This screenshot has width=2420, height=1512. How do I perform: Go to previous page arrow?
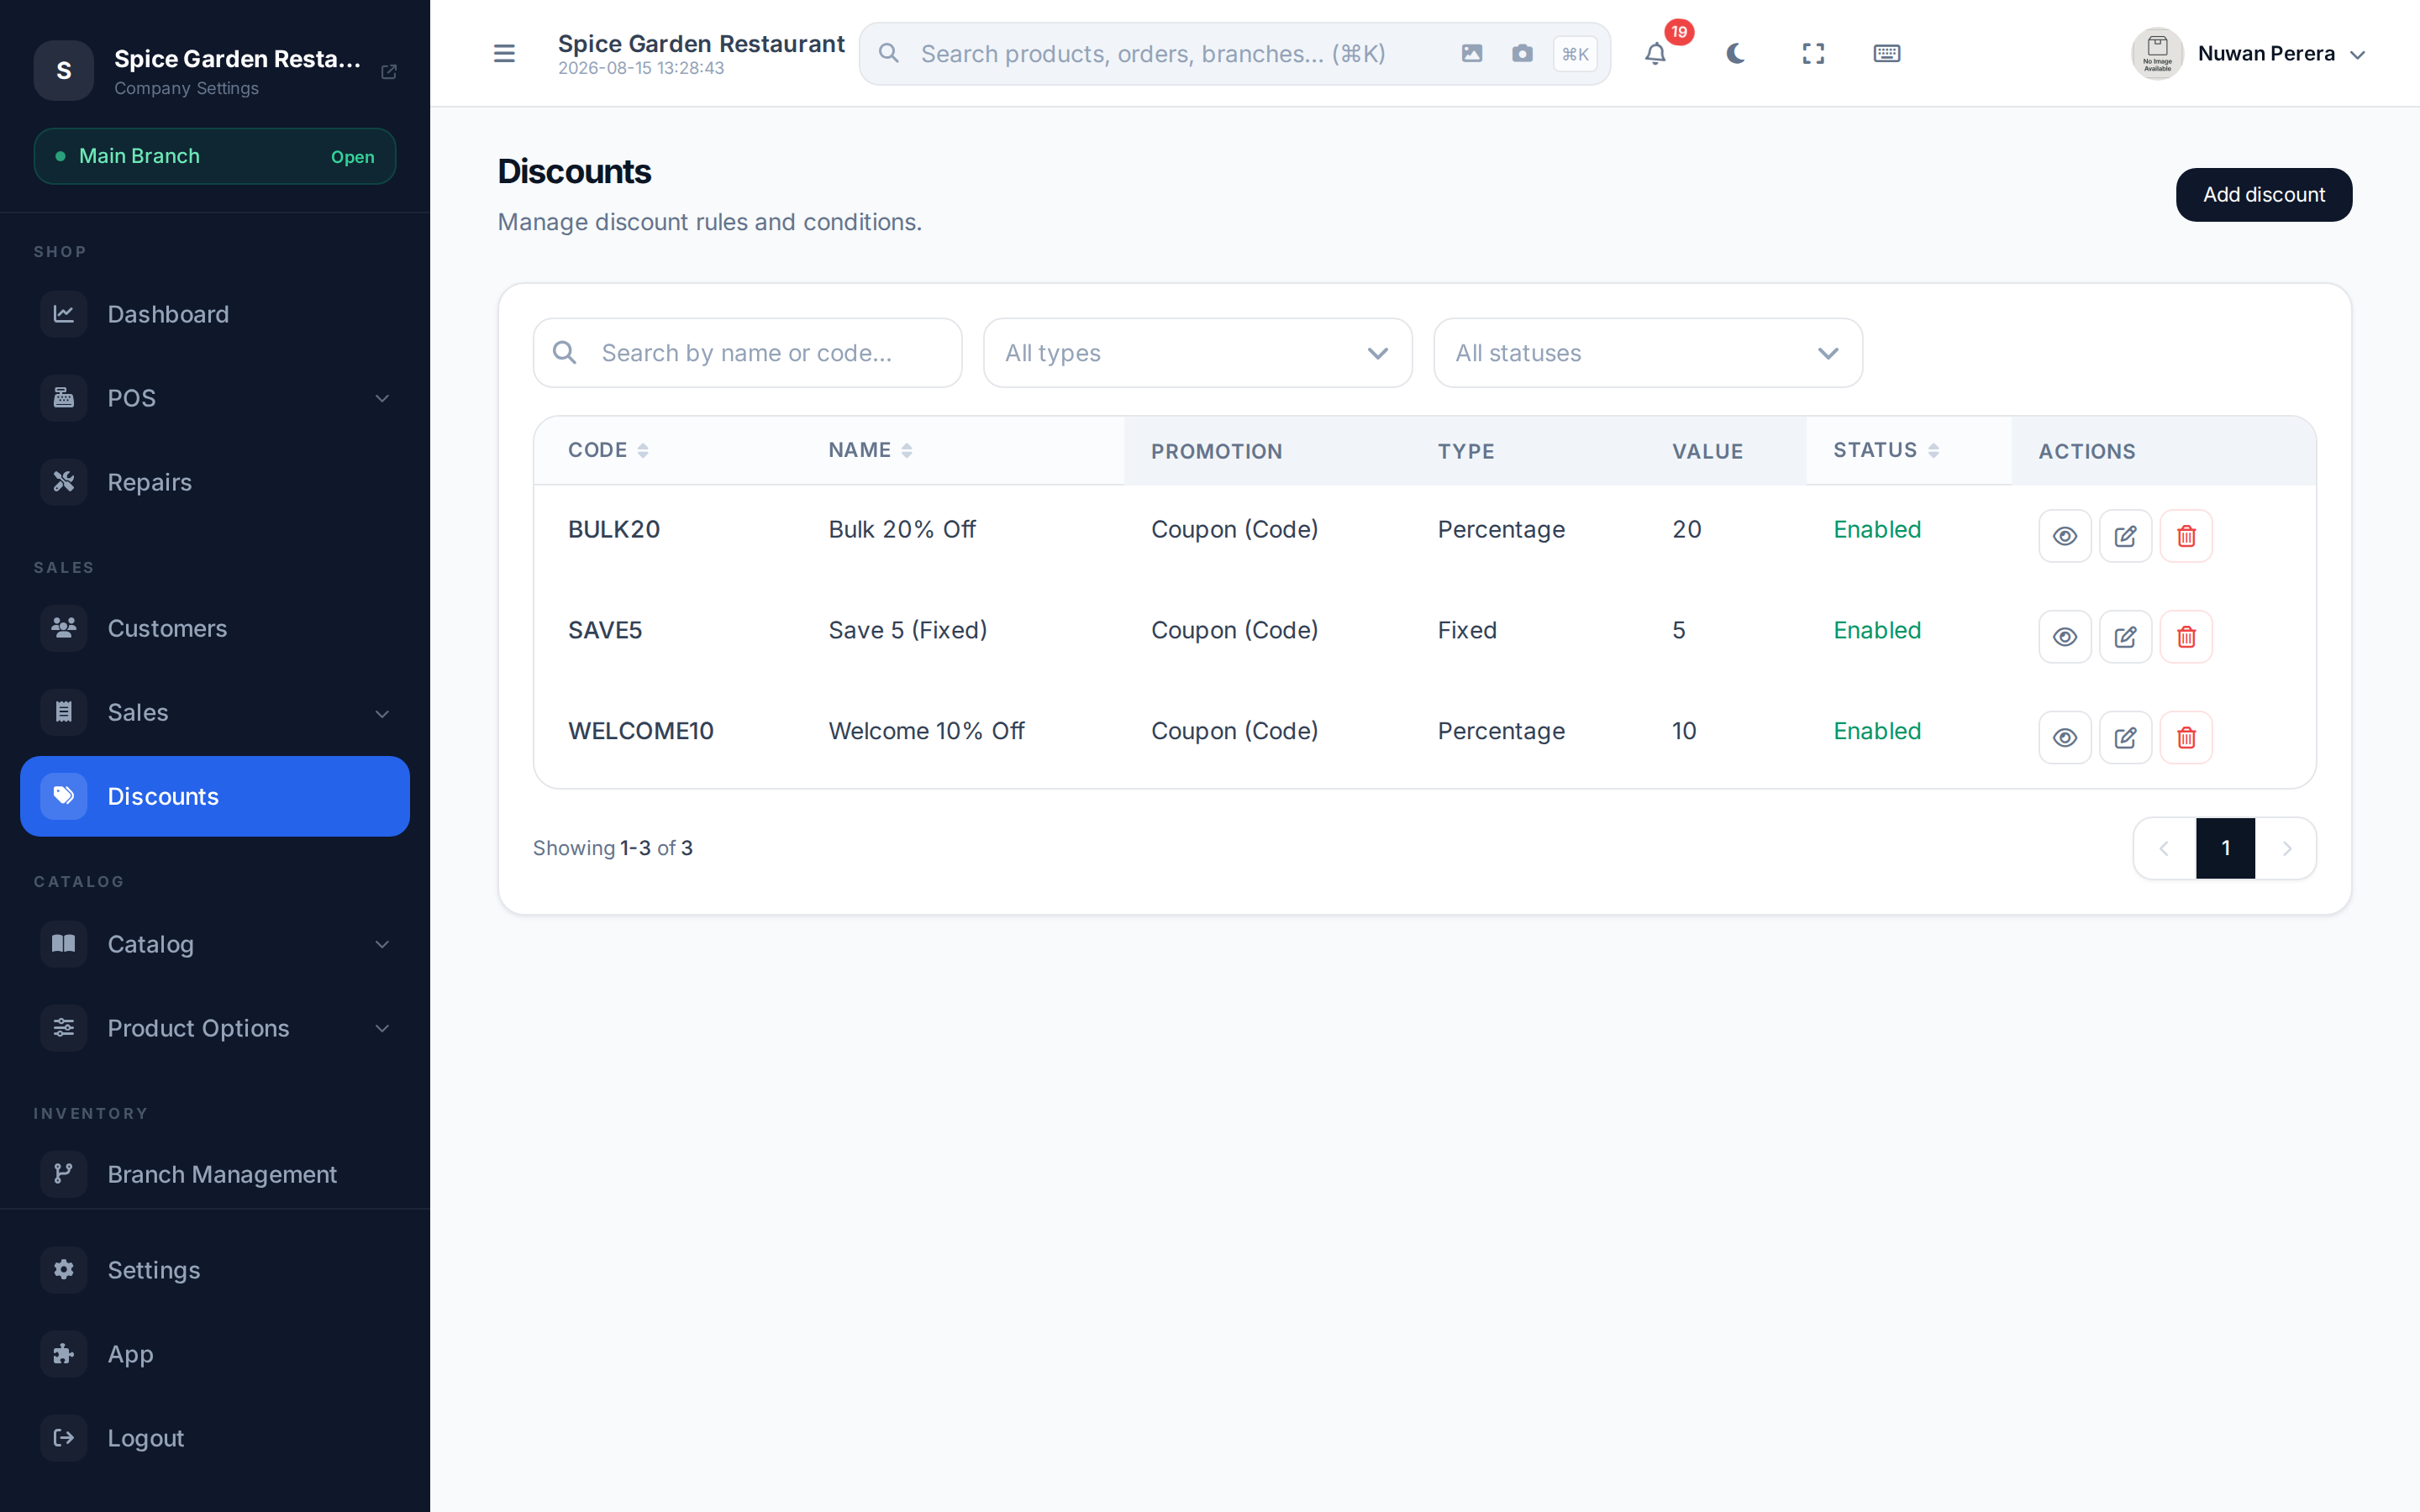click(x=2164, y=848)
